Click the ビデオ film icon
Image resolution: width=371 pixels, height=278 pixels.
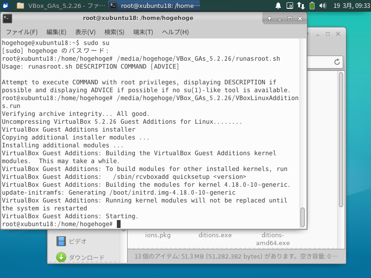[61, 241]
